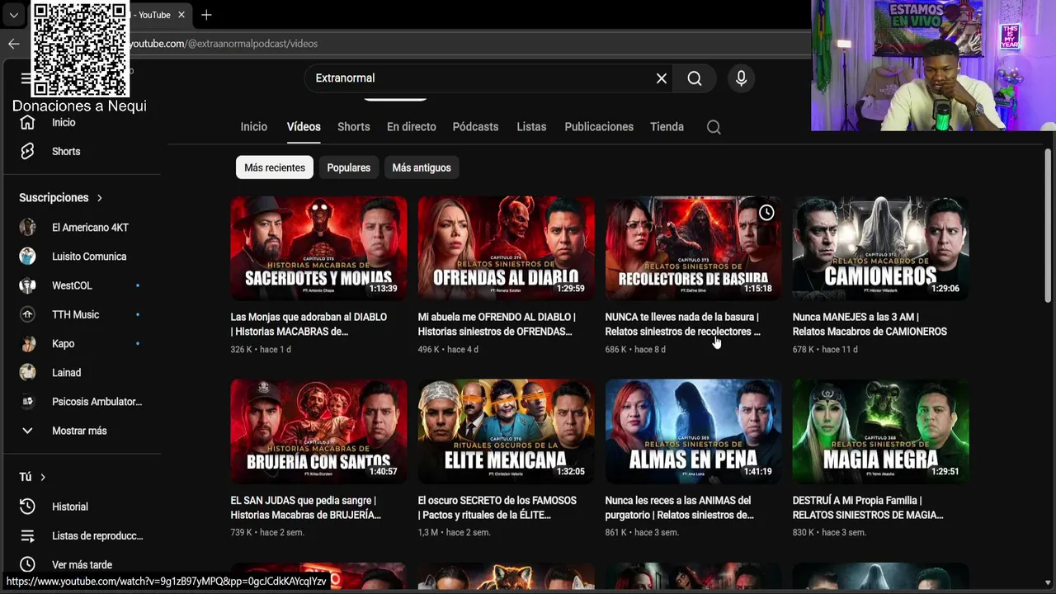Open Almas en Pena video thumbnail
Screen dimensions: 1056x594
point(693,431)
